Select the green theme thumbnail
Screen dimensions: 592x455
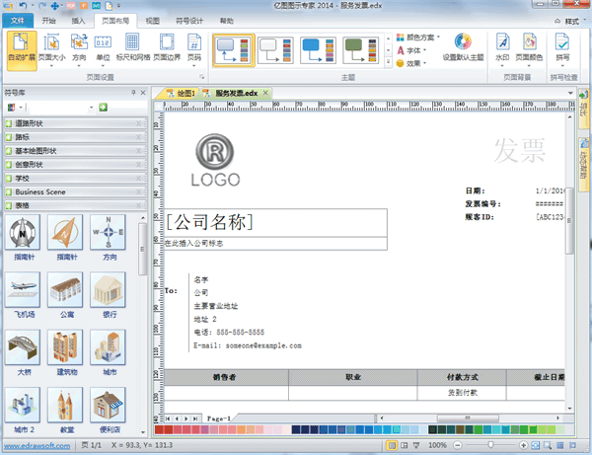pos(360,50)
